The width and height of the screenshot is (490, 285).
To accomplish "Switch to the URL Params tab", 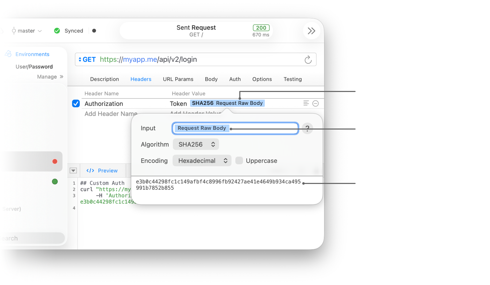I will 178,79.
